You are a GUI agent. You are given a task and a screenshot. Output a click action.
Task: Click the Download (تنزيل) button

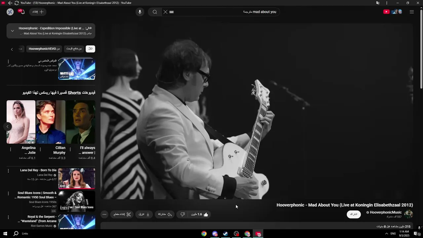144,215
